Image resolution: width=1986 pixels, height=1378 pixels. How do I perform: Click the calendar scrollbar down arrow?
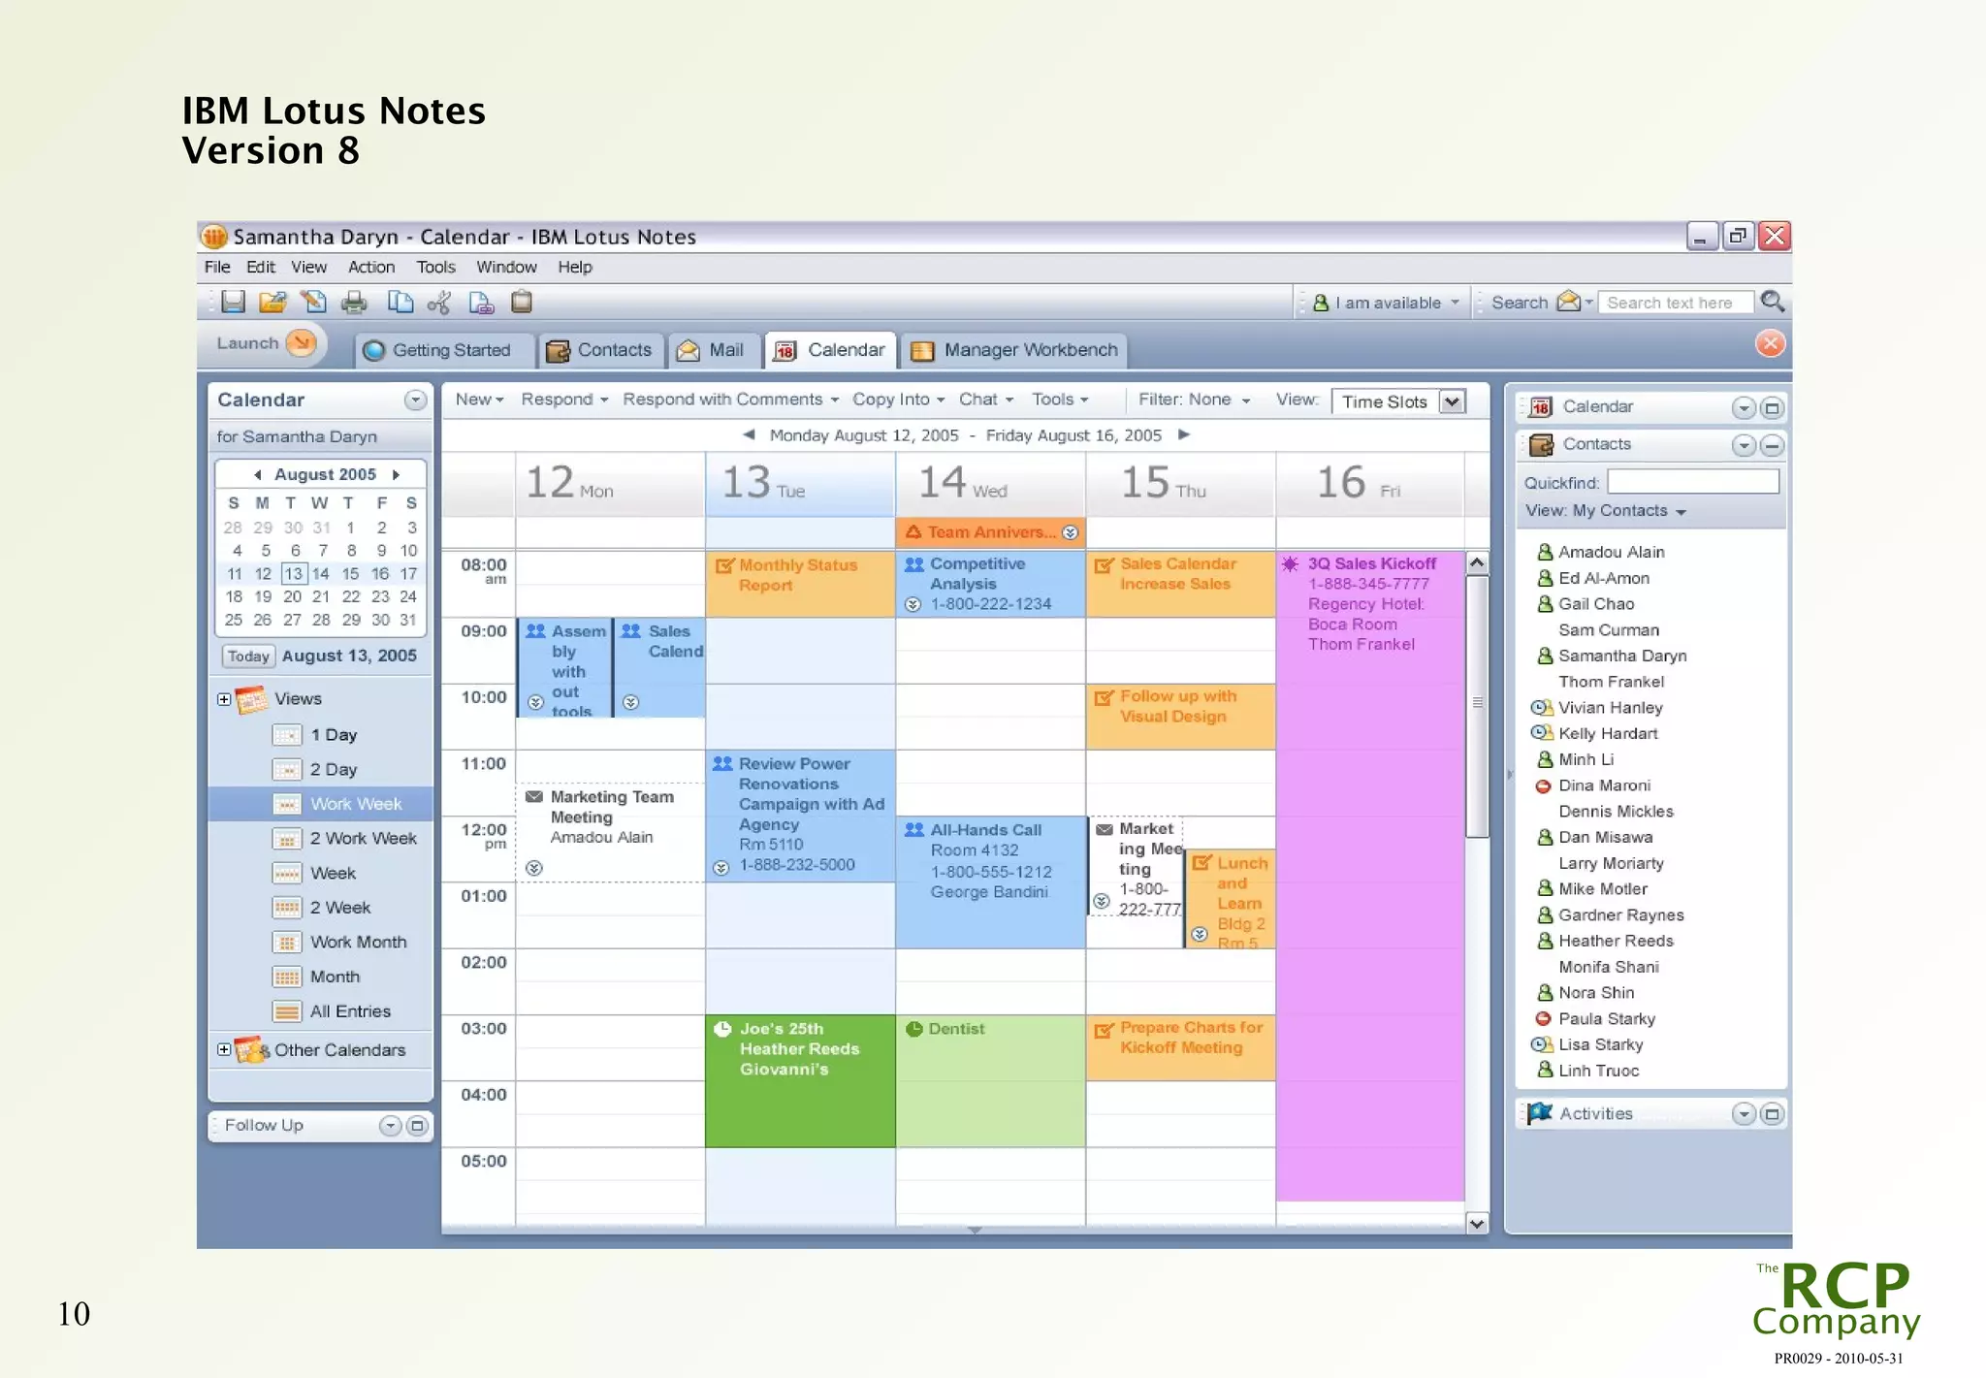[1477, 1224]
